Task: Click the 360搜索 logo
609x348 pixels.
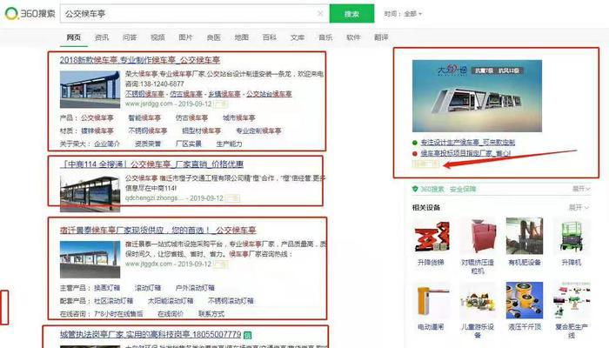Action: point(30,14)
